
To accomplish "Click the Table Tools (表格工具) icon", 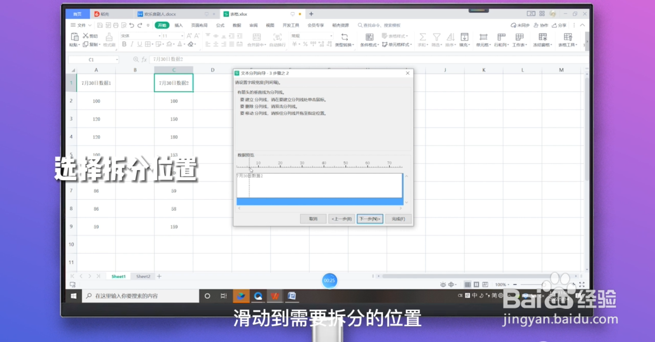I will [568, 37].
